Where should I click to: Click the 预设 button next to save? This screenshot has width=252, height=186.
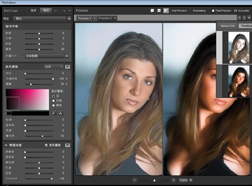[46, 10]
